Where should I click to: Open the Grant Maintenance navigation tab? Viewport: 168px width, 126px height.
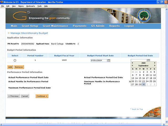55,26
